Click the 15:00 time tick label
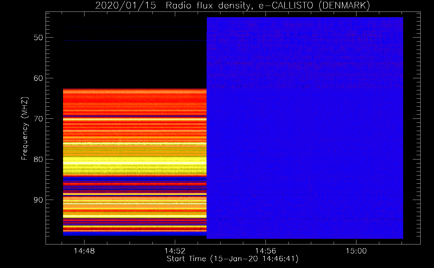This screenshot has height=268, width=434. [x=356, y=251]
